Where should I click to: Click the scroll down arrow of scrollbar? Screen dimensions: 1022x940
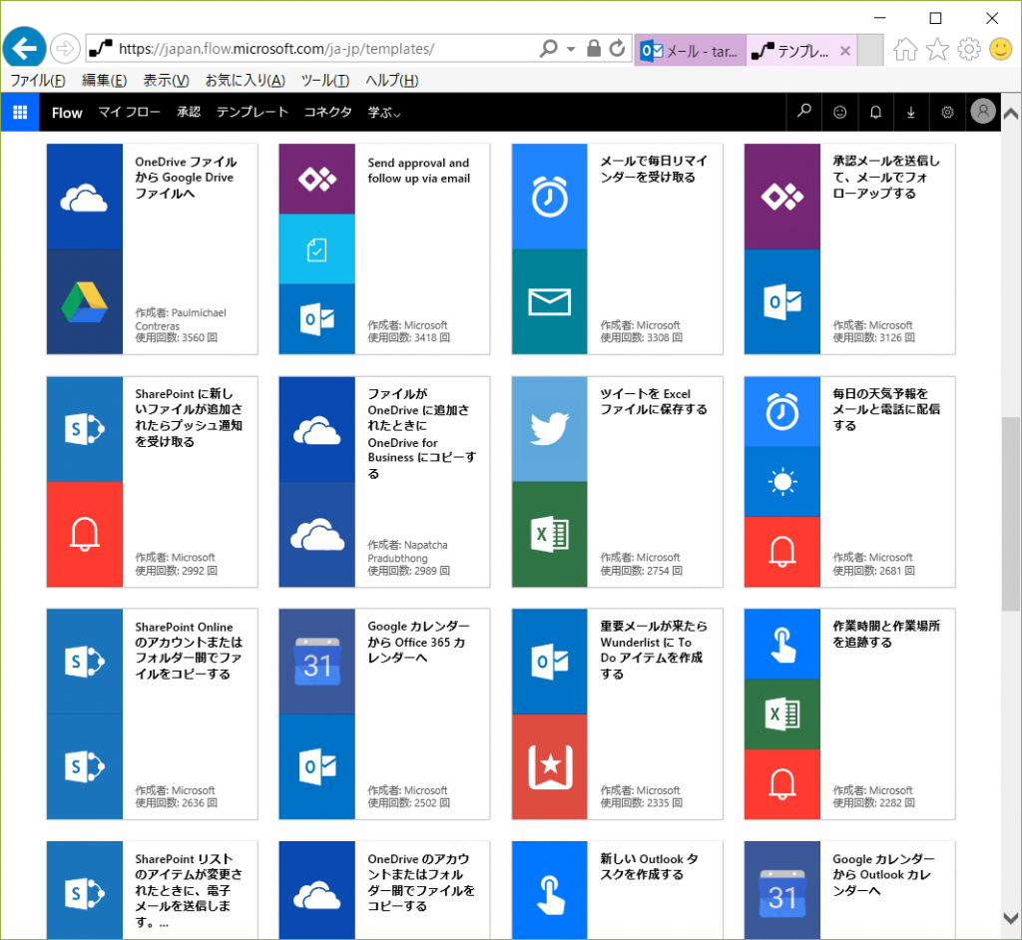pos(1010,918)
